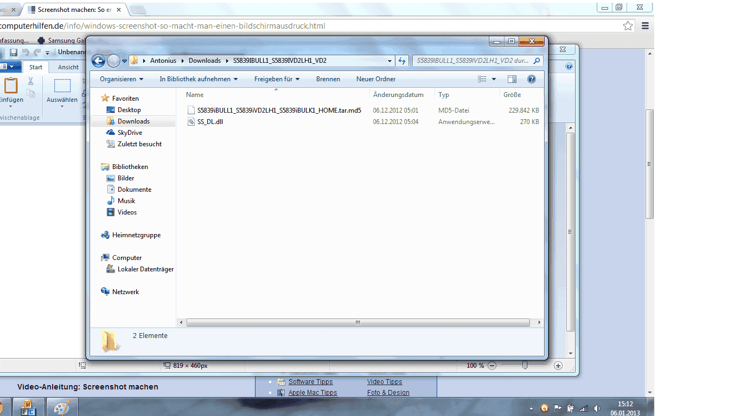Open the Musik library
The width and height of the screenshot is (741, 416).
[126, 201]
